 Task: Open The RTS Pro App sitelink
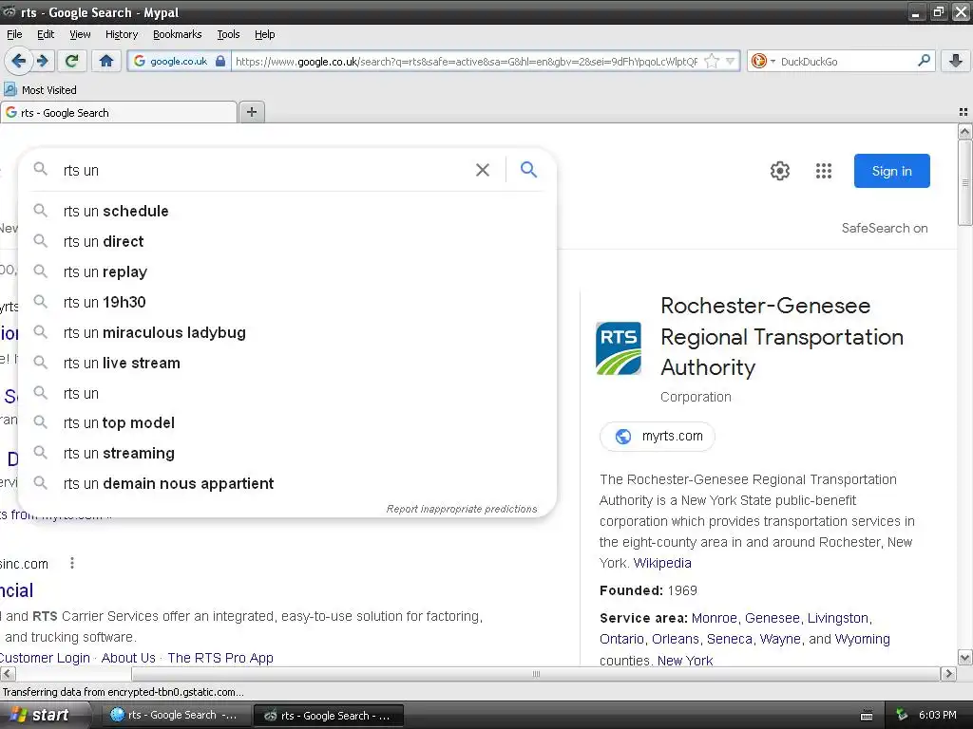coord(220,658)
